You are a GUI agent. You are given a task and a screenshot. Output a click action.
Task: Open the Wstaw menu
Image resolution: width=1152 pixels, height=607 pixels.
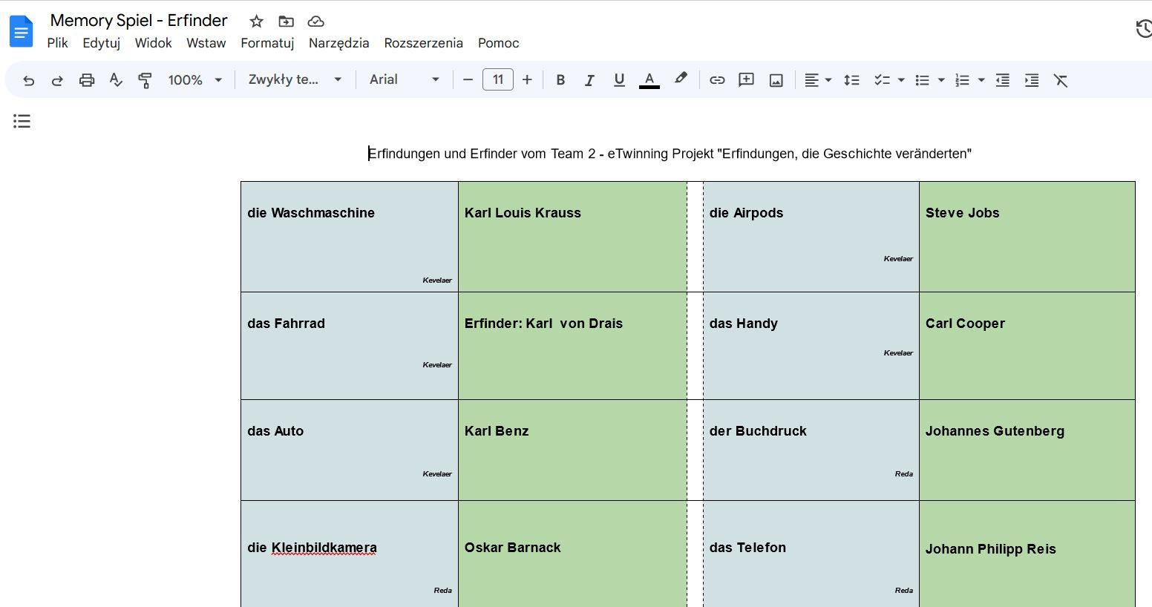206,43
